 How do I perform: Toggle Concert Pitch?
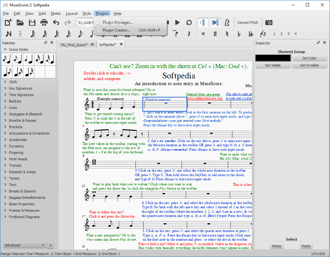point(248,22)
